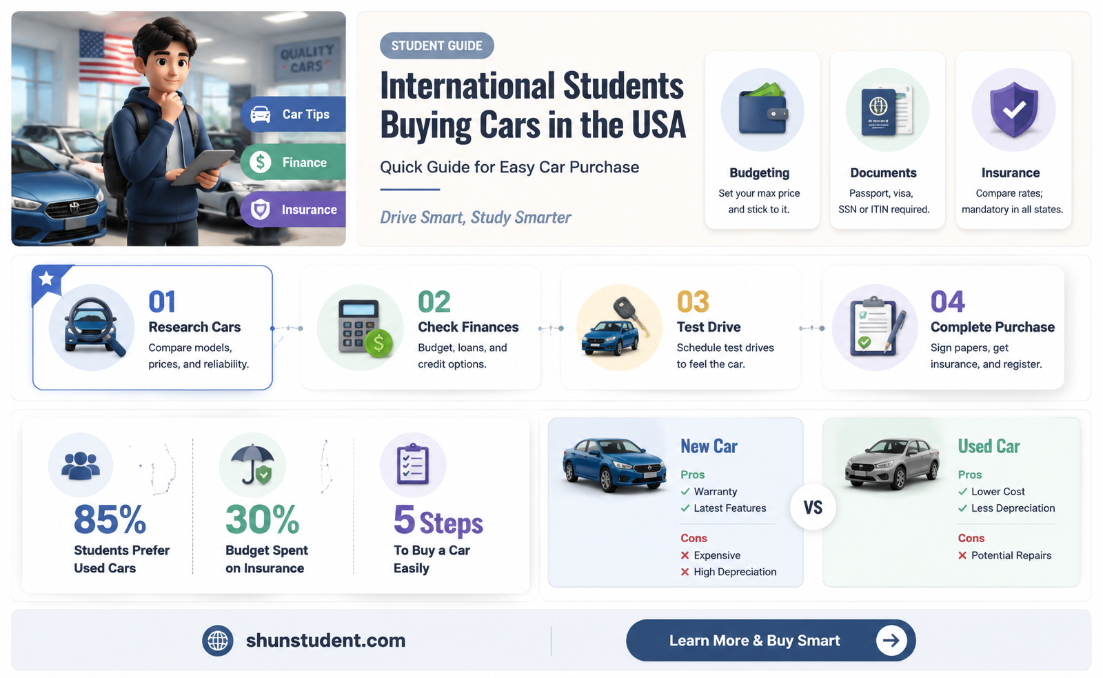
Task: Click 'Budget, loans, and credit options' text
Action: [463, 356]
